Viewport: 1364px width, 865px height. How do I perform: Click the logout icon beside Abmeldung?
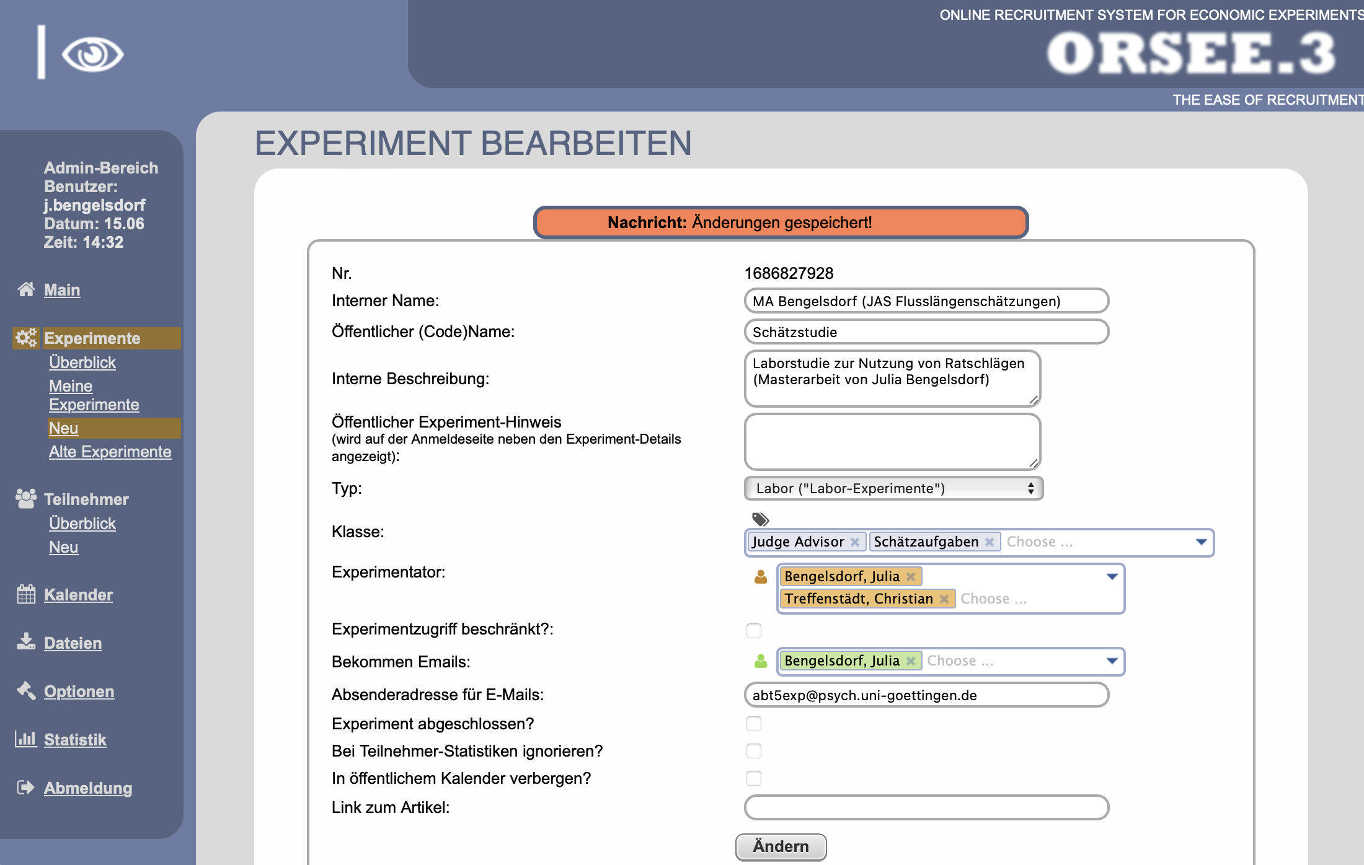26,788
